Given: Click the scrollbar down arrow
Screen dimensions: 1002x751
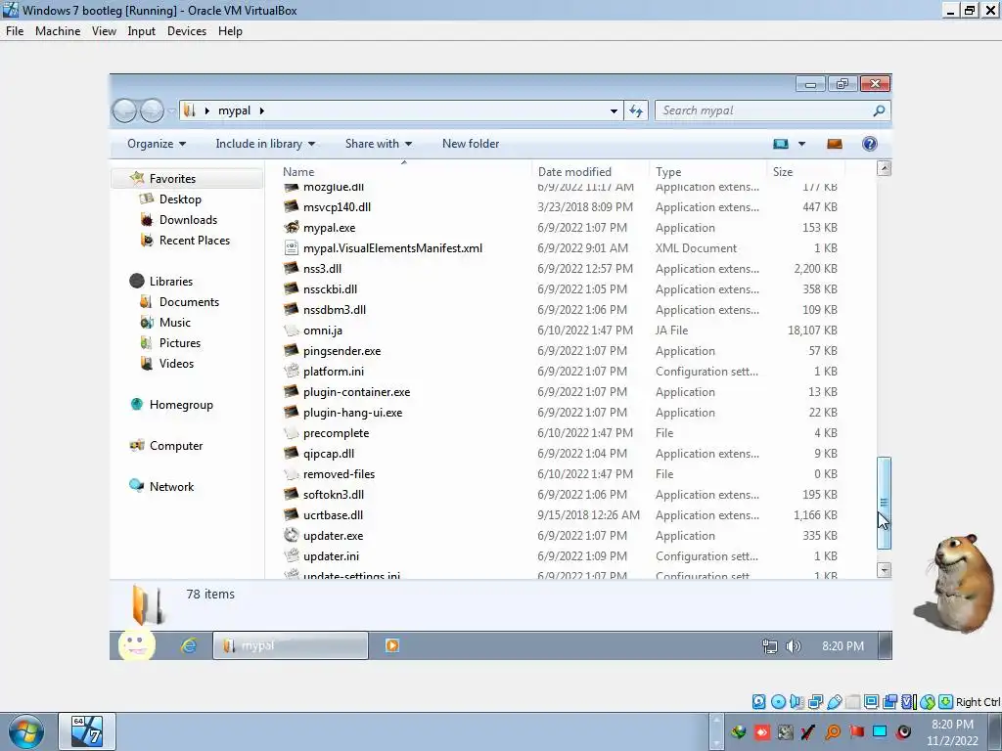Looking at the screenshot, I should 884,570.
